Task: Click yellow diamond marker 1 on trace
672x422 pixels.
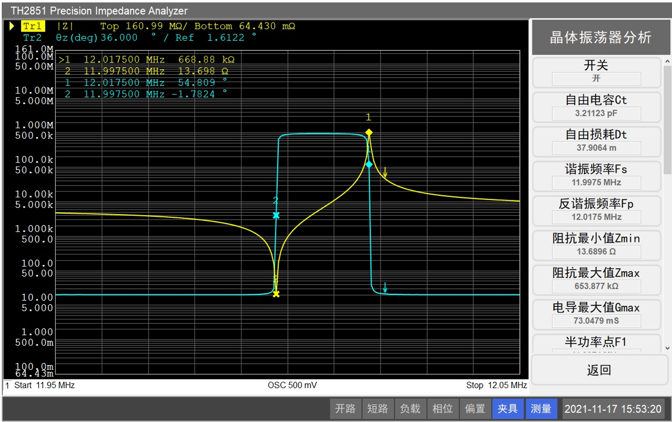Action: [369, 132]
